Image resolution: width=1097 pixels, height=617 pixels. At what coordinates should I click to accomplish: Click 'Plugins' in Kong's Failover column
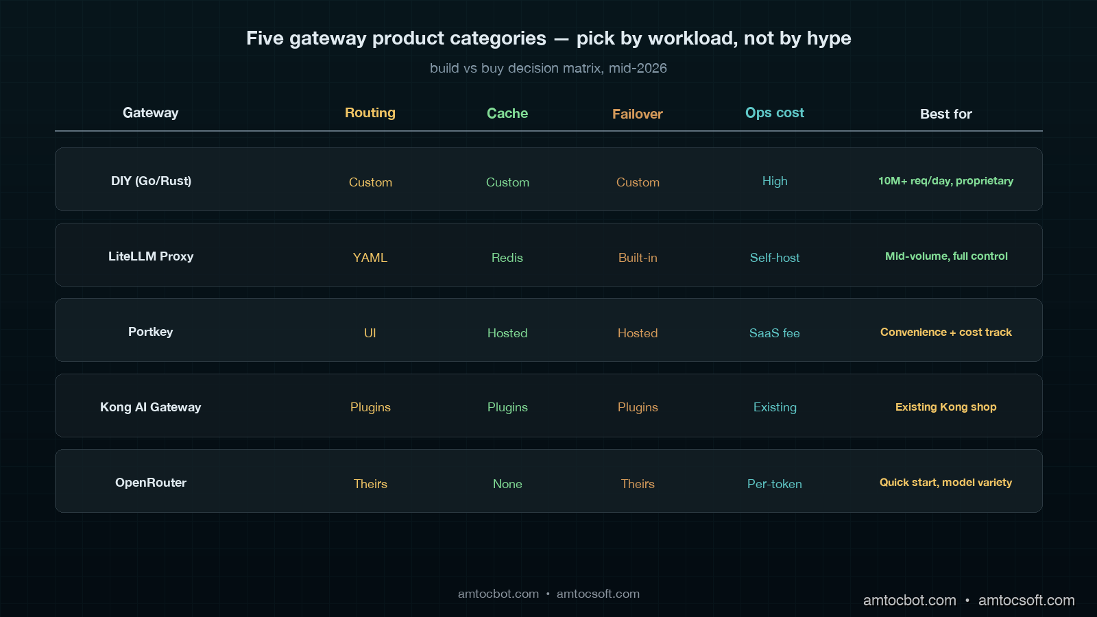(638, 407)
